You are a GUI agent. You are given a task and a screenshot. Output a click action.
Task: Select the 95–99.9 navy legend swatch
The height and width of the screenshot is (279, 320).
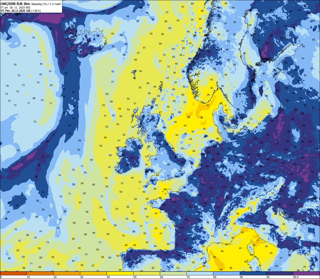280,273
